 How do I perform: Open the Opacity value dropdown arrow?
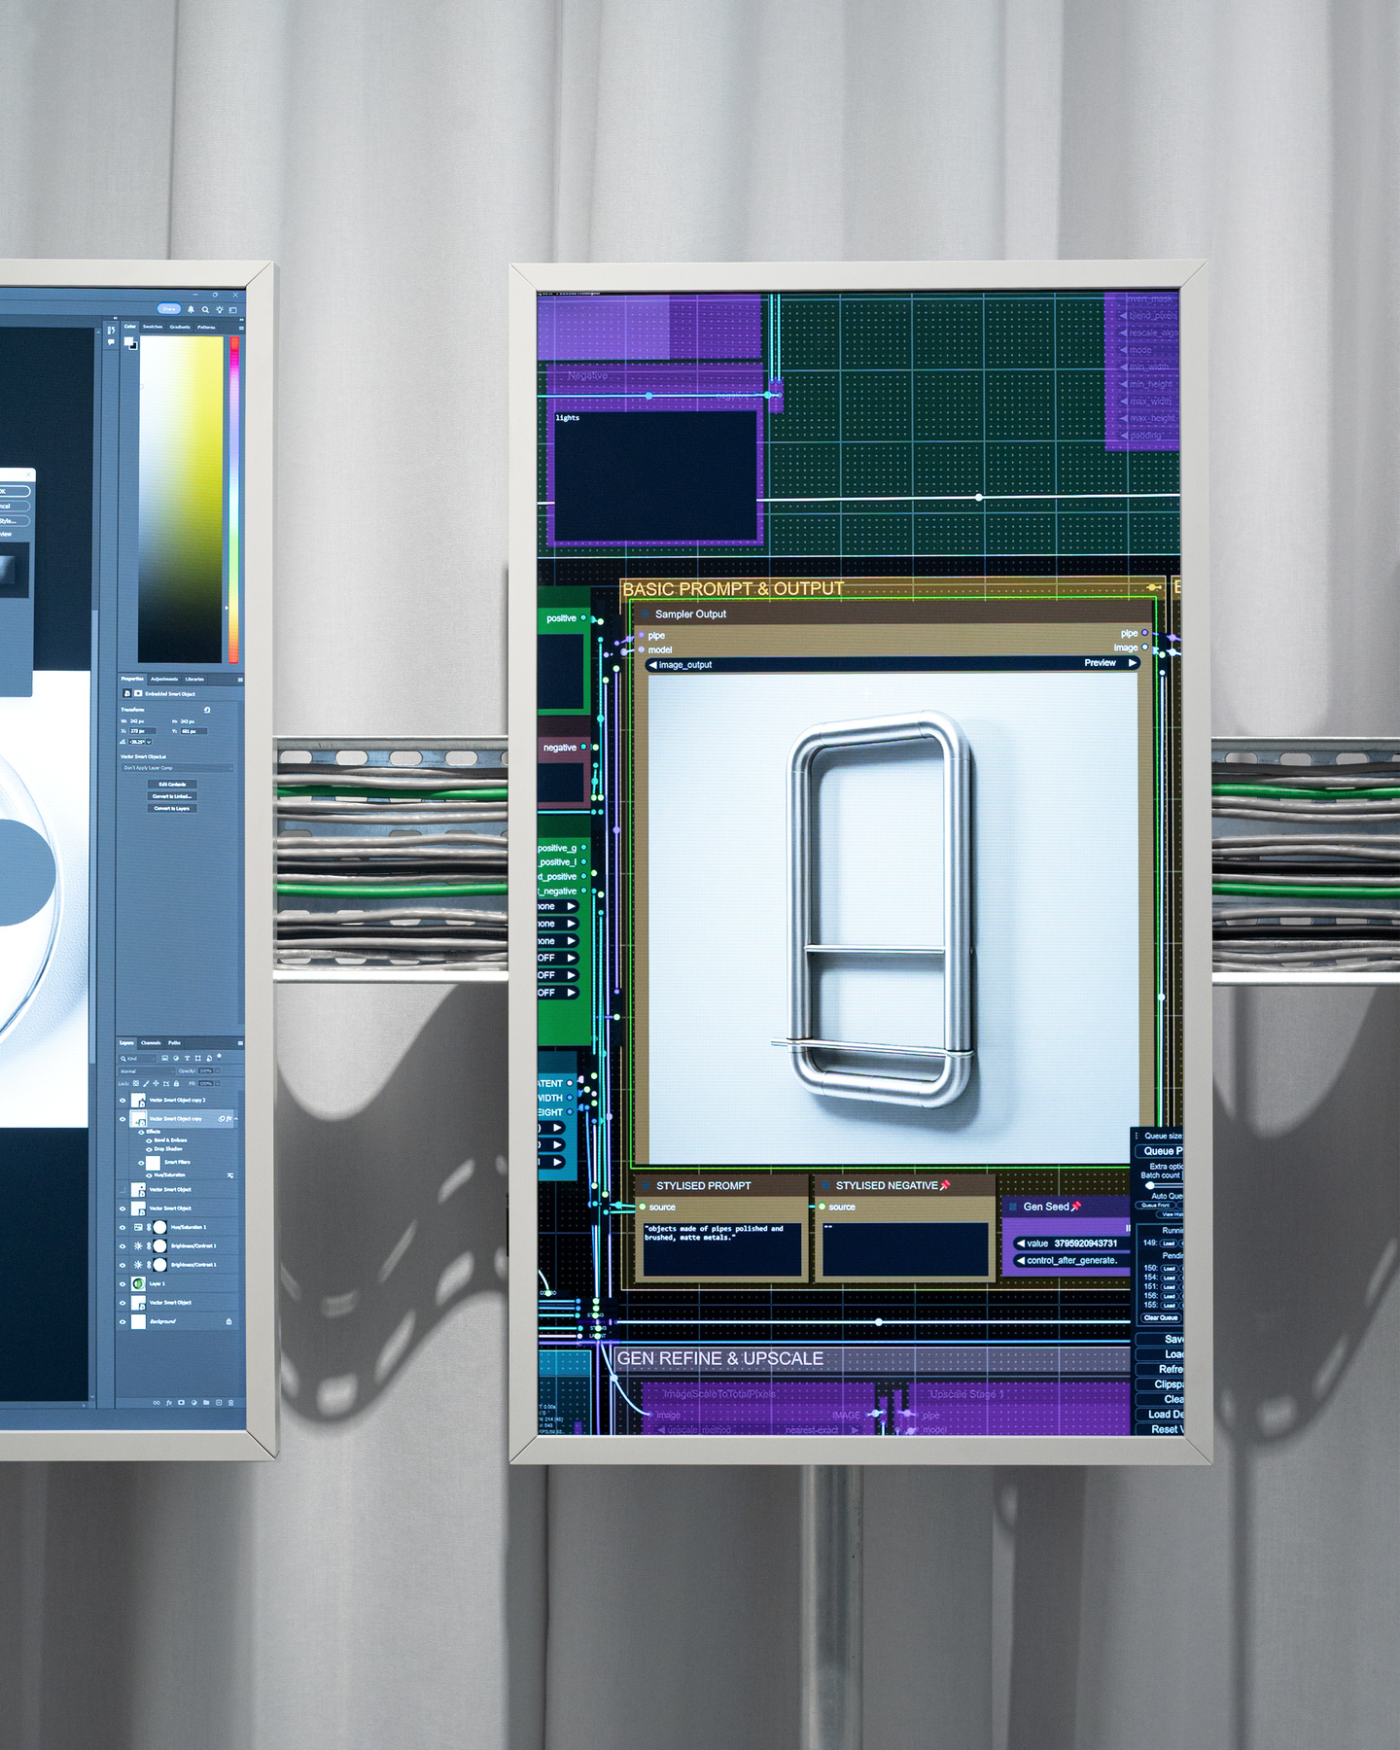pyautogui.click(x=218, y=1071)
